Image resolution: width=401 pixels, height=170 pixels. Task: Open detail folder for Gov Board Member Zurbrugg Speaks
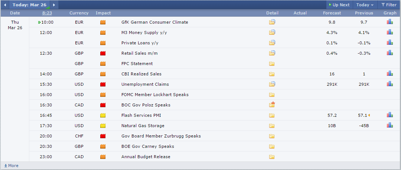coord(271,136)
